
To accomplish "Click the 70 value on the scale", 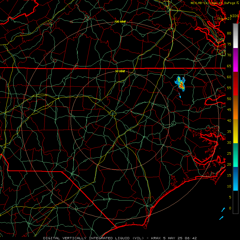I will click(229, 55).
